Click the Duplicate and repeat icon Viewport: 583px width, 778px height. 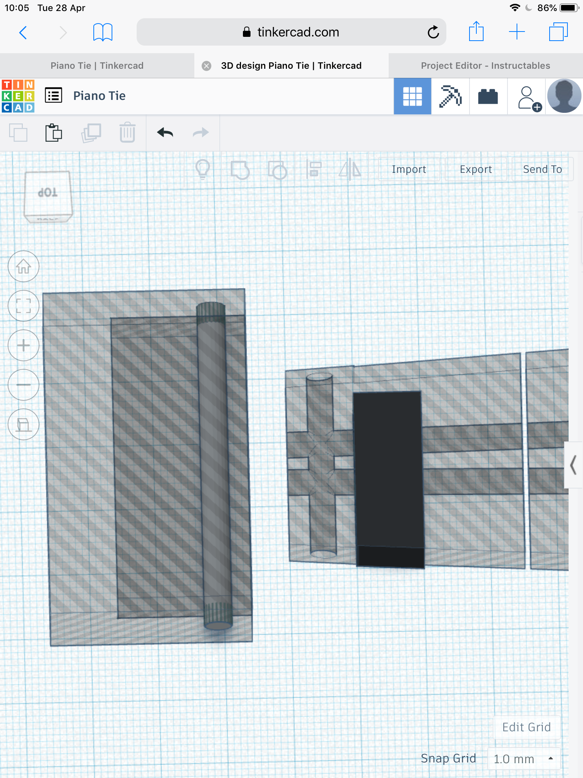click(91, 133)
